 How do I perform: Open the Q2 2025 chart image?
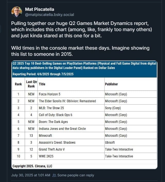[84, 115]
